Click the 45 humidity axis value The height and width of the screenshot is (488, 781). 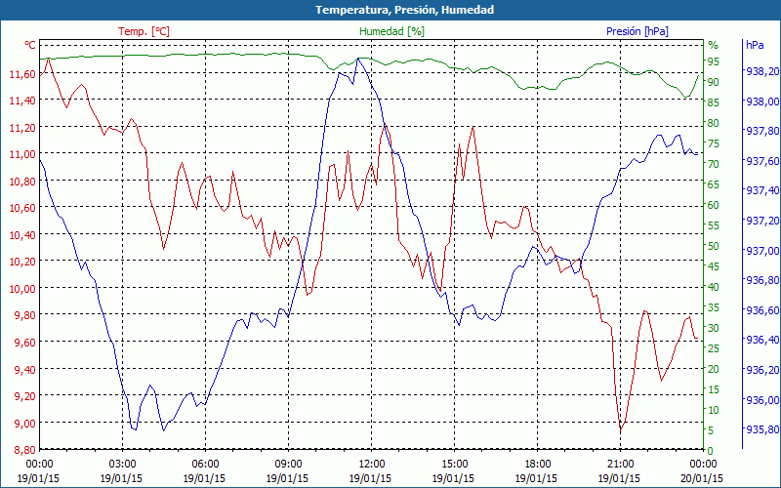(714, 266)
